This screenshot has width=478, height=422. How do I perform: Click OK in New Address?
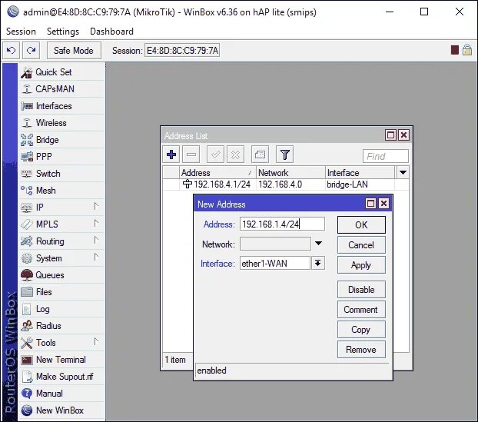click(361, 225)
